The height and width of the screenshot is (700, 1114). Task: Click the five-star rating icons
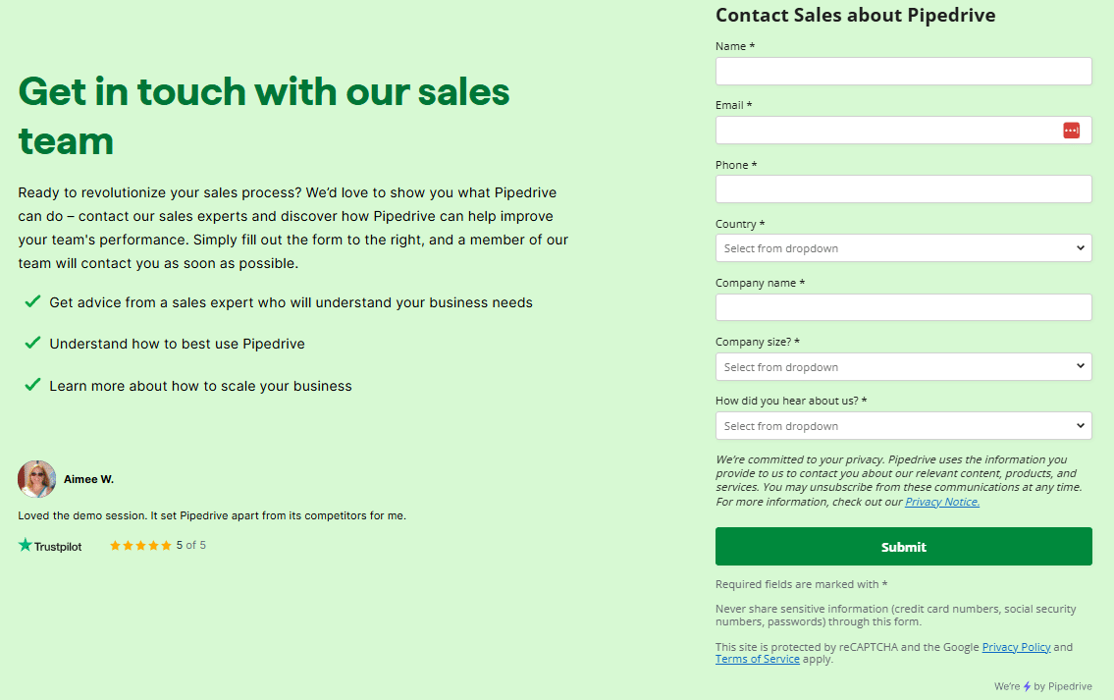point(140,545)
